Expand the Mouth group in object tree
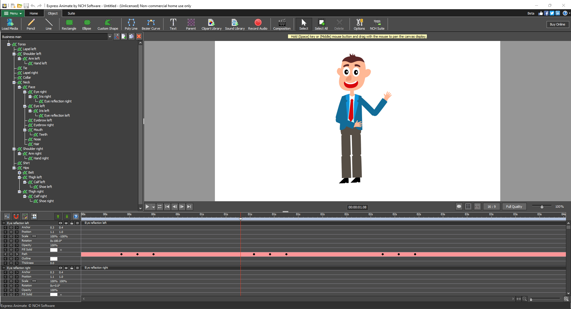 [x=25, y=130]
